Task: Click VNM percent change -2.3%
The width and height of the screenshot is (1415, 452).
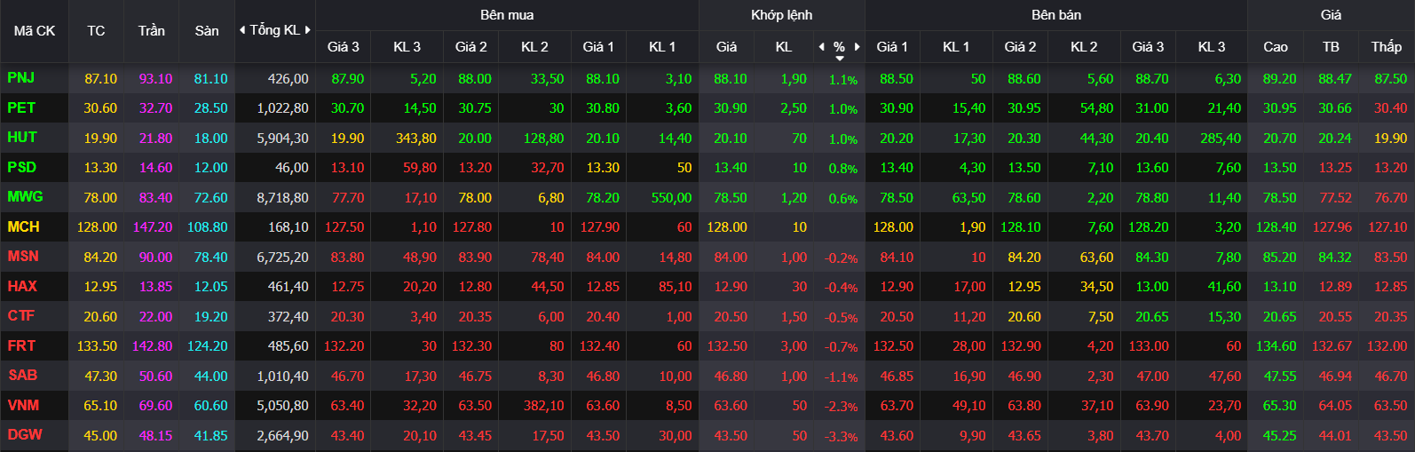Action: pyautogui.click(x=842, y=407)
